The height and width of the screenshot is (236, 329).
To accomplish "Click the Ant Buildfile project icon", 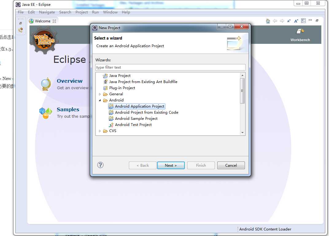I will pyautogui.click(x=105, y=82).
